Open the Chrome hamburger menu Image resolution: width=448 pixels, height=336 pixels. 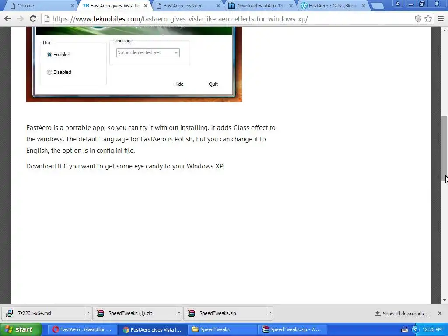tap(441, 19)
